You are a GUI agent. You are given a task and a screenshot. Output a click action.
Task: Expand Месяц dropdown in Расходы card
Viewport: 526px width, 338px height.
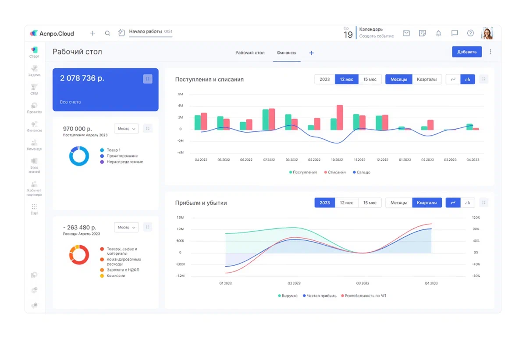(126, 227)
